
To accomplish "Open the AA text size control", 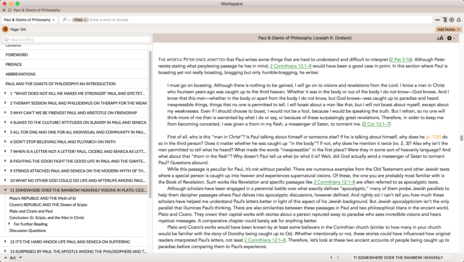I will coord(440,38).
